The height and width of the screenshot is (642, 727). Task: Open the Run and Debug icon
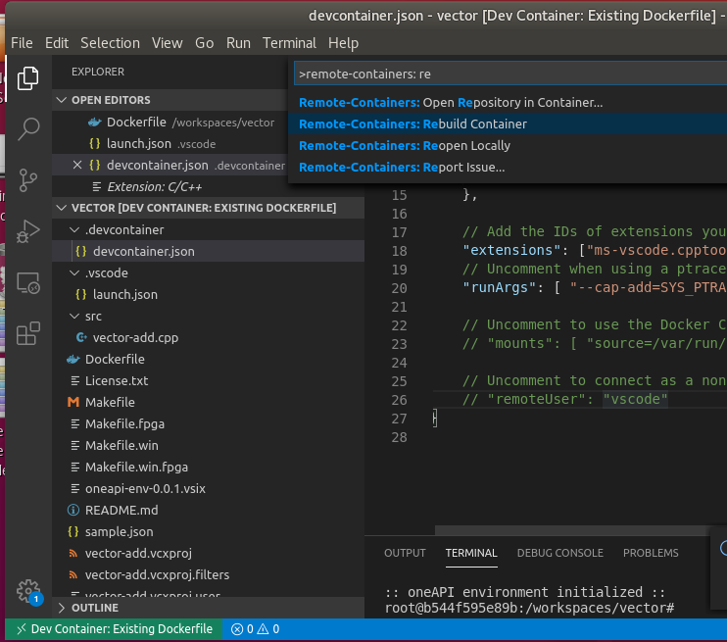(x=28, y=231)
